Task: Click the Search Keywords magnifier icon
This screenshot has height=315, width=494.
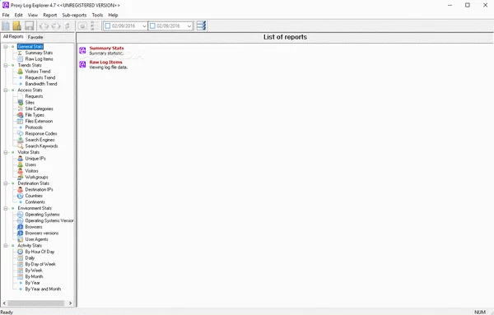Action: (x=20, y=146)
